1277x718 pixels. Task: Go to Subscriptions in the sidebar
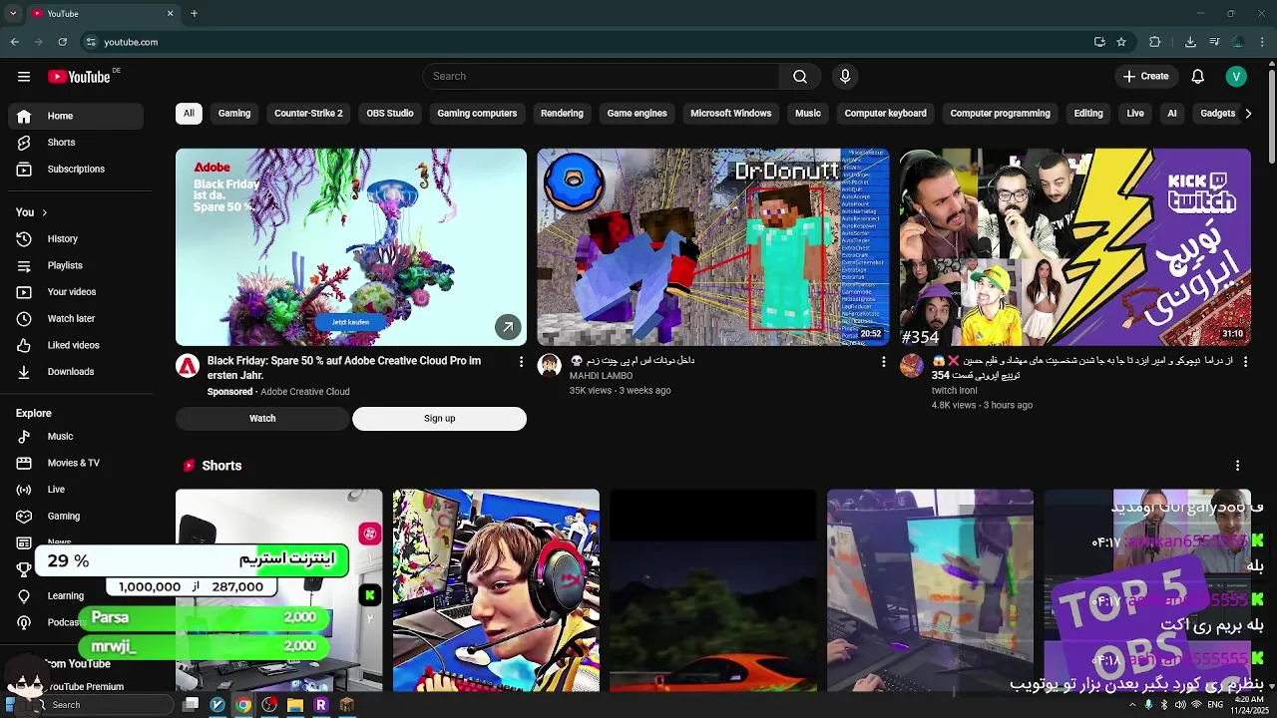[x=76, y=170]
